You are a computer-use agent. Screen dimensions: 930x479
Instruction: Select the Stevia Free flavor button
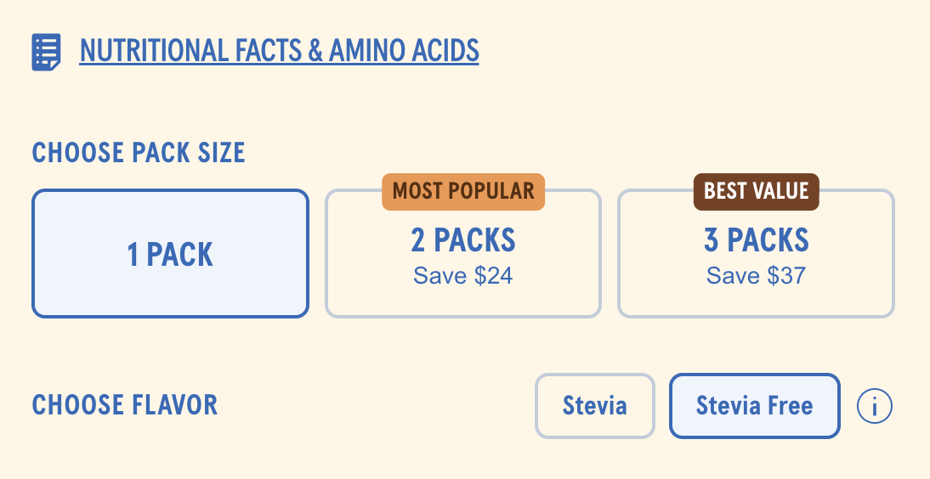click(x=754, y=406)
